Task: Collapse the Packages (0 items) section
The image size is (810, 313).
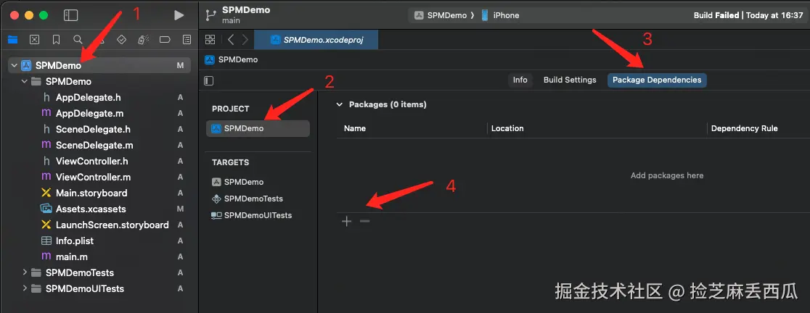Action: click(x=340, y=104)
